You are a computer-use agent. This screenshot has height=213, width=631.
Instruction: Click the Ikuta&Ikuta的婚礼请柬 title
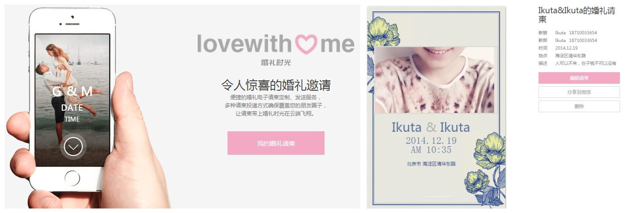pyautogui.click(x=577, y=15)
